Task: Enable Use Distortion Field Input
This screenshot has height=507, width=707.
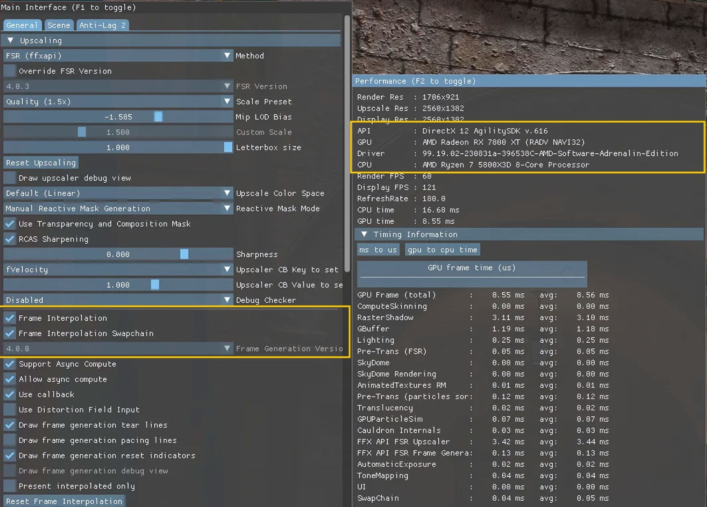Action: (x=10, y=410)
